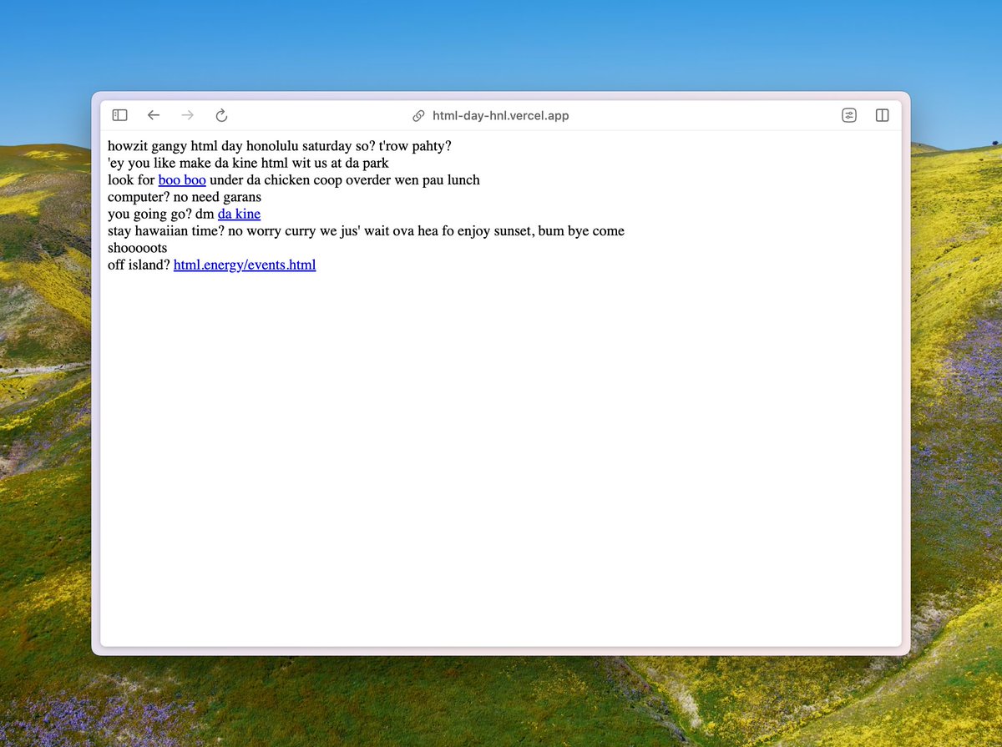Click the text "computer? no need garans"
The height and width of the screenshot is (747, 1002).
(185, 197)
